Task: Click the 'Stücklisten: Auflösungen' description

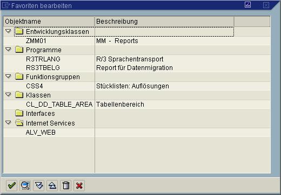Action: coord(132,86)
